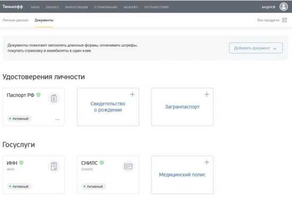Image resolution: width=292 pixels, height=200 pixels.
Task: Click the all products grid icon
Action: [285, 20]
